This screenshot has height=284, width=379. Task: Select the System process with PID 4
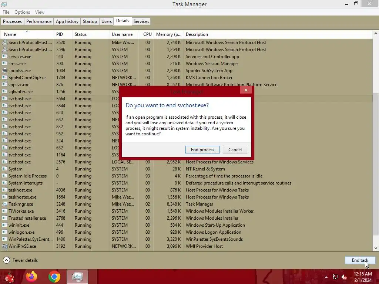186,169
